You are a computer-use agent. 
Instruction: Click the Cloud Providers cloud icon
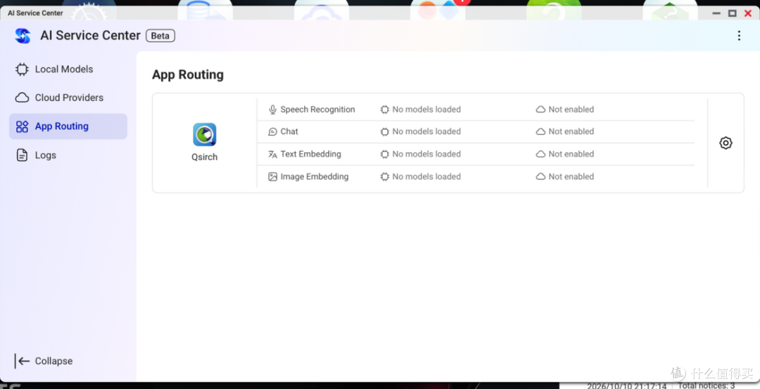pyautogui.click(x=22, y=98)
